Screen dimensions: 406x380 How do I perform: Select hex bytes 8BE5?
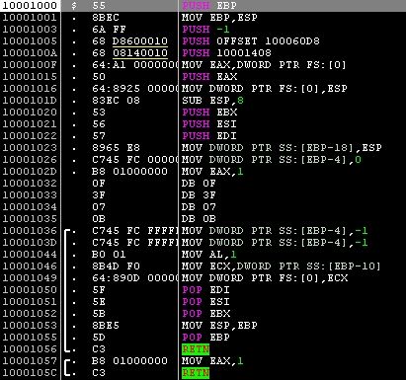point(106,326)
